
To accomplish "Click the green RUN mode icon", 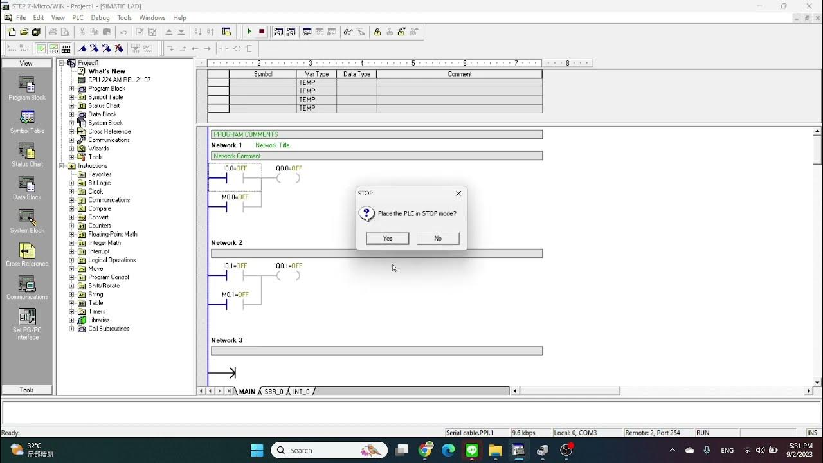I will tap(249, 32).
